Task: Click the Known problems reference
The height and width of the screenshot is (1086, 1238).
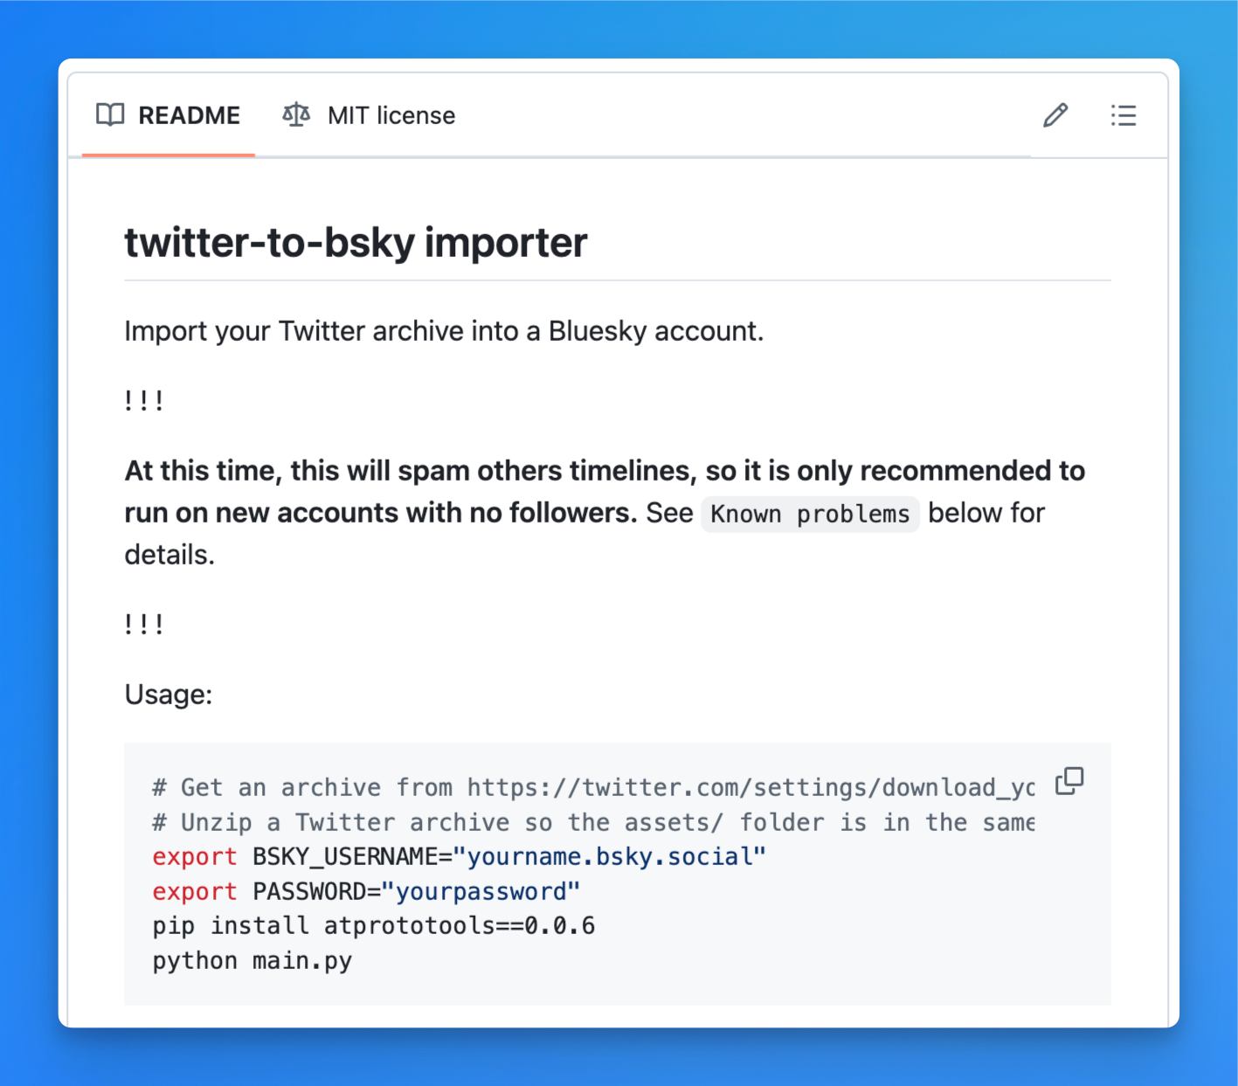Action: tap(809, 514)
